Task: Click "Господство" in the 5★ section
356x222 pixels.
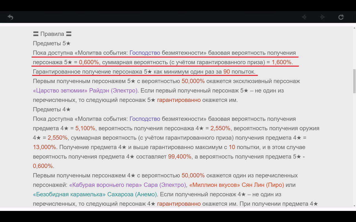Action: pos(145,53)
